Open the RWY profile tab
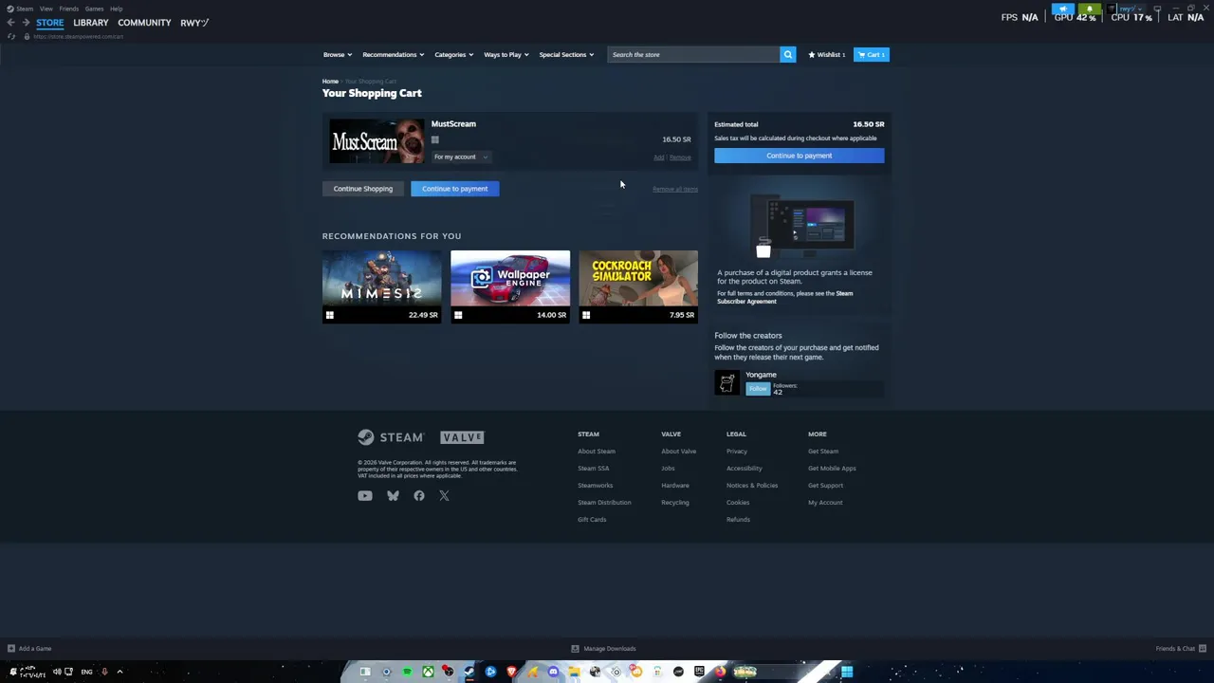This screenshot has height=683, width=1214. coord(194,22)
